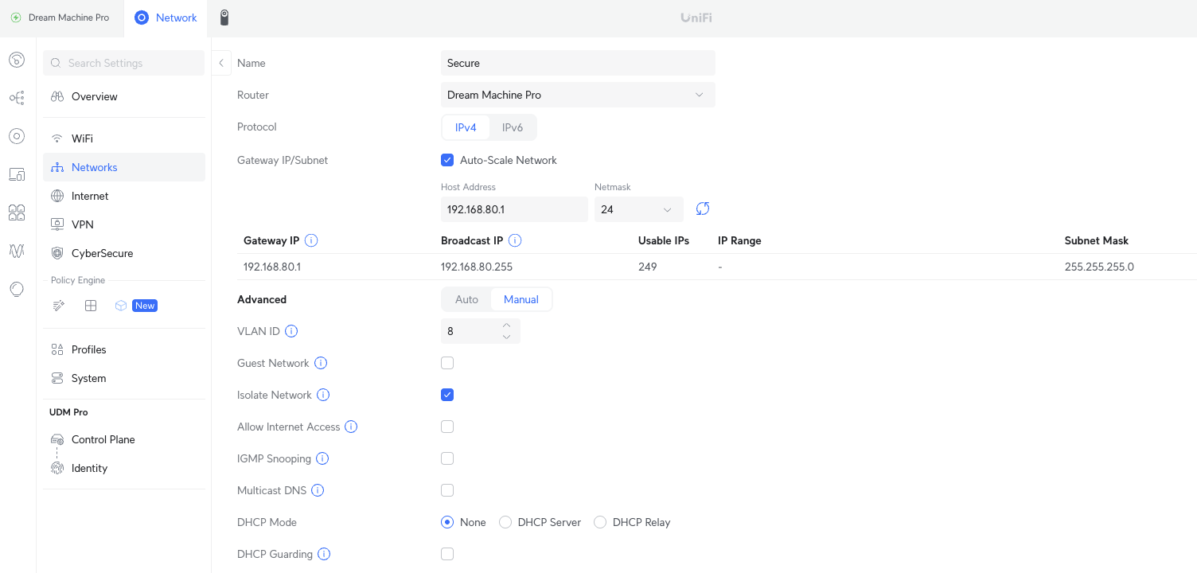Enable the DHCP Guarding checkbox
This screenshot has height=573, width=1197.
click(x=447, y=554)
